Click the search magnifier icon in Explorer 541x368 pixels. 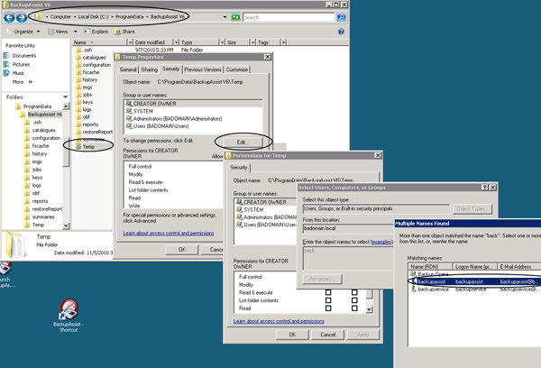pos(341,17)
